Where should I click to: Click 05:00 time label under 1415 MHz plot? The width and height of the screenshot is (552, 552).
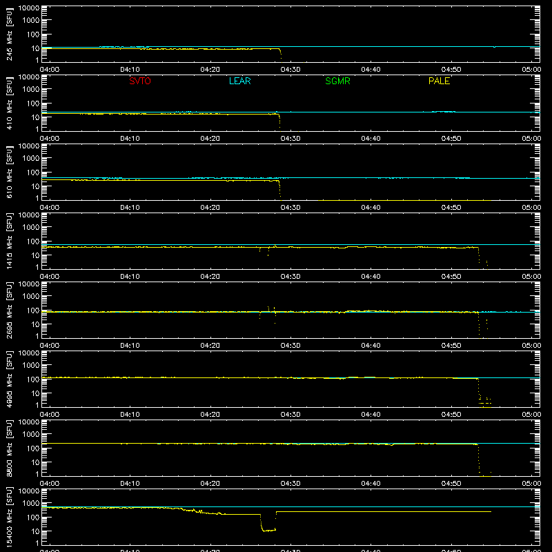(531, 277)
